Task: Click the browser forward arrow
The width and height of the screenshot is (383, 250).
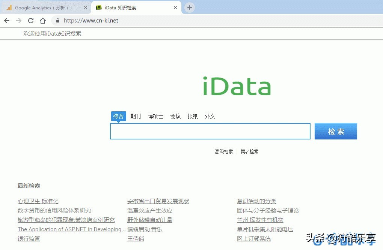Action: [19, 21]
